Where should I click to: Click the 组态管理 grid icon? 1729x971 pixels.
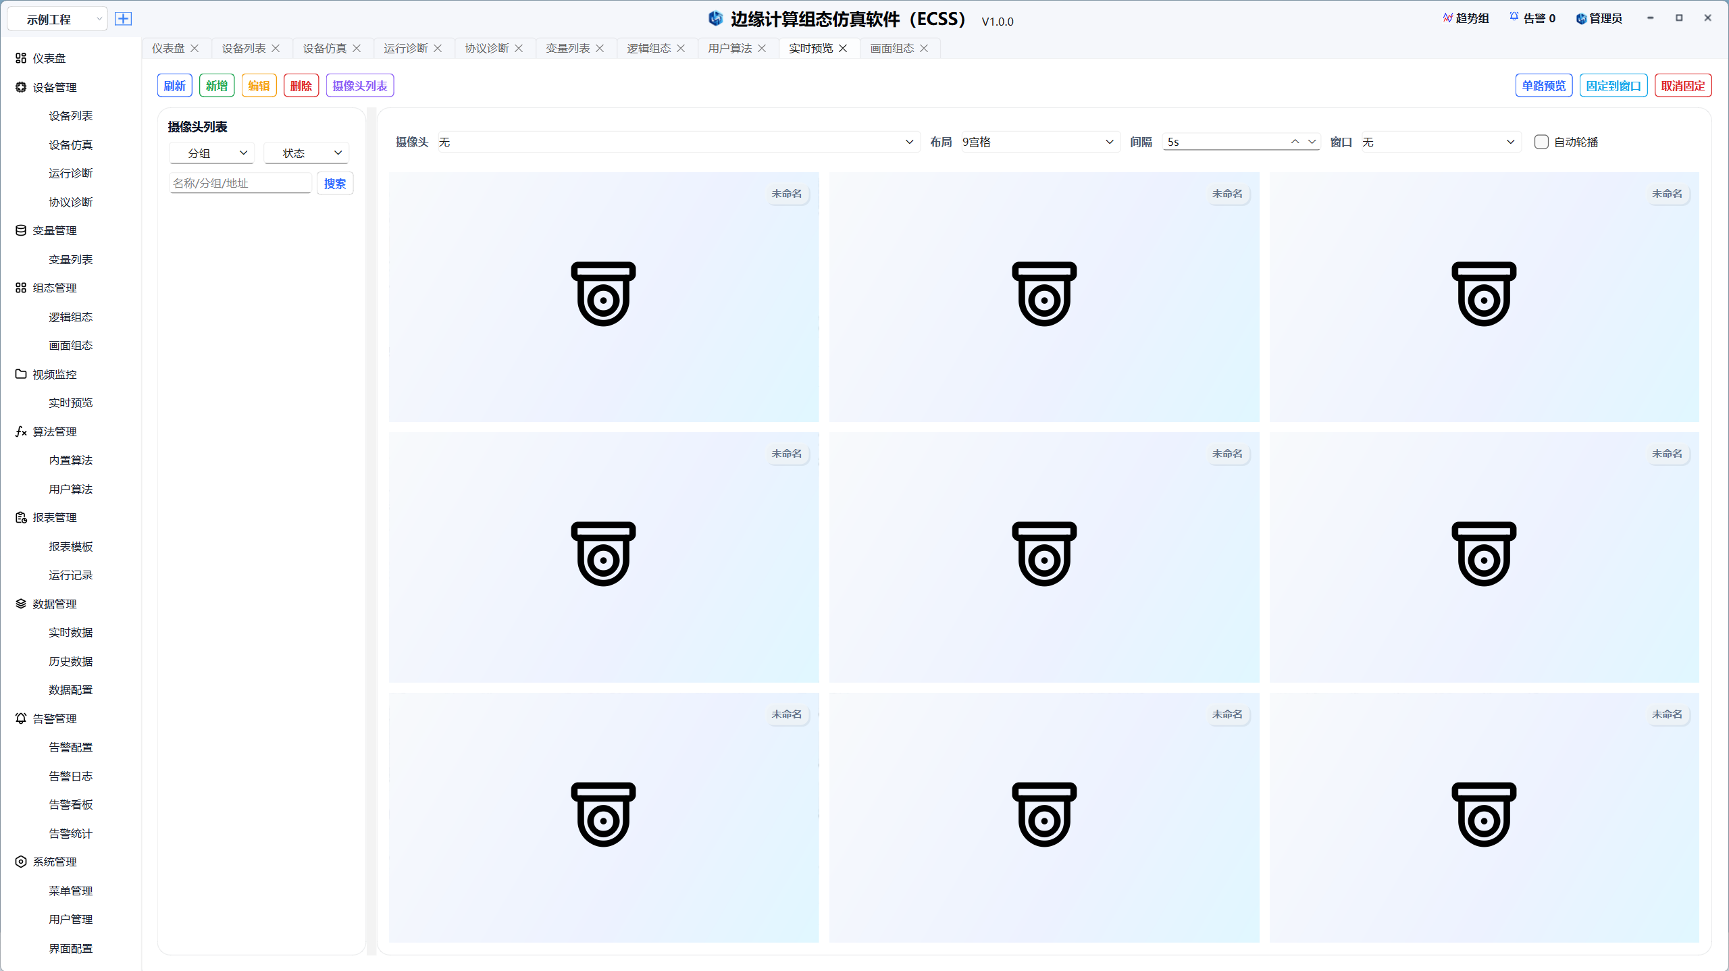[x=21, y=288]
